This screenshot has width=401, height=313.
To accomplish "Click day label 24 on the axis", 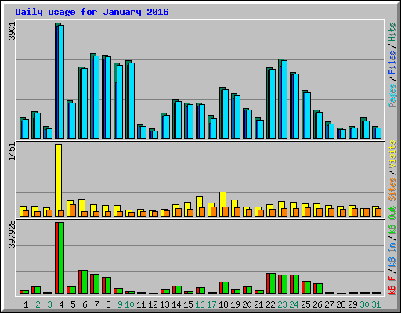I will pyautogui.click(x=294, y=304).
